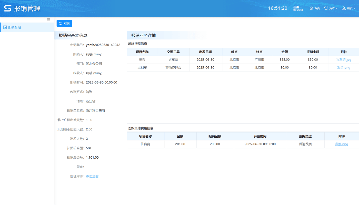
Task: Open 发票.png attachment for 住宿费 row
Action: point(341,144)
